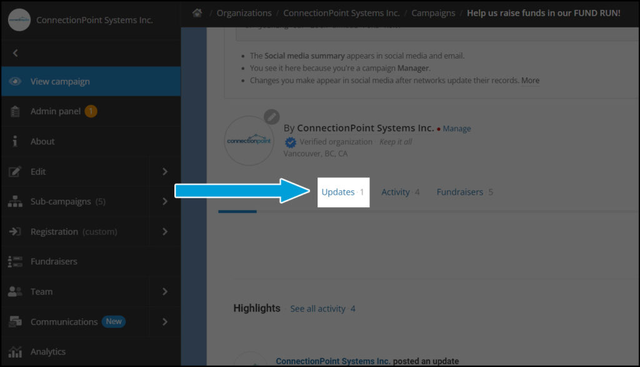Switch to the Activity tab
Screen dimensions: 640x367
pyautogui.click(x=401, y=192)
